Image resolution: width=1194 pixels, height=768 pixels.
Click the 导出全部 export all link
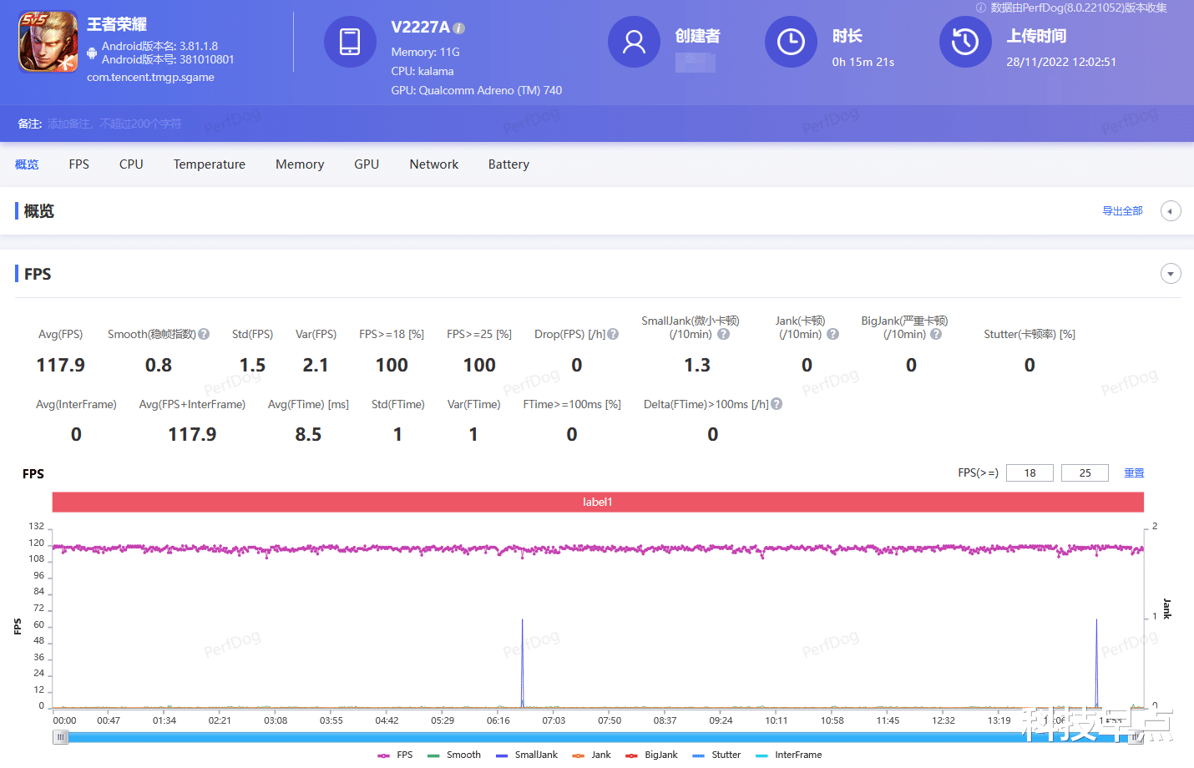(1122, 211)
